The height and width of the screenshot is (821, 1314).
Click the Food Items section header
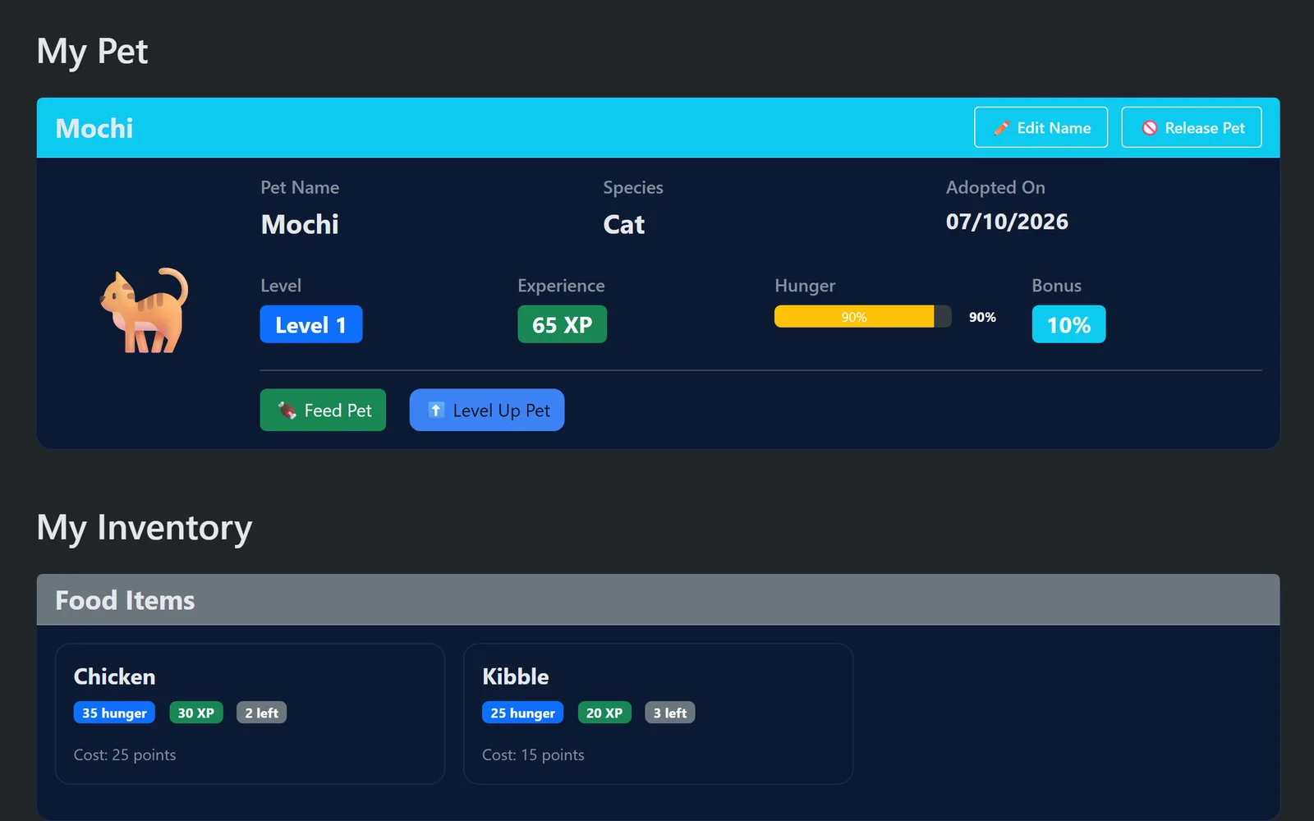[x=658, y=599]
